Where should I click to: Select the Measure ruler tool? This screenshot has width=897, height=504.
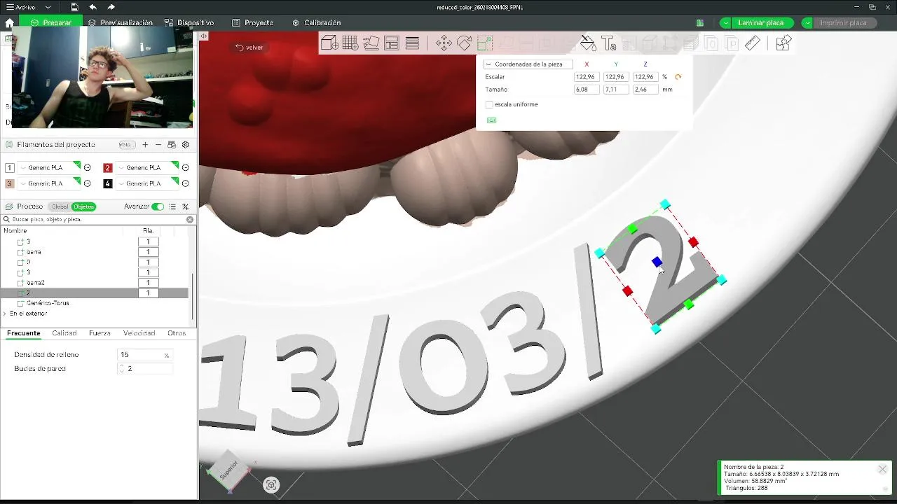click(752, 43)
